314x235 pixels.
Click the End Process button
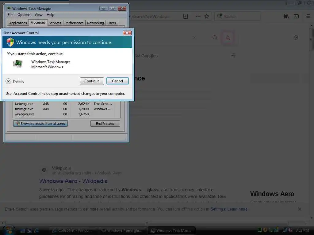(x=105, y=124)
